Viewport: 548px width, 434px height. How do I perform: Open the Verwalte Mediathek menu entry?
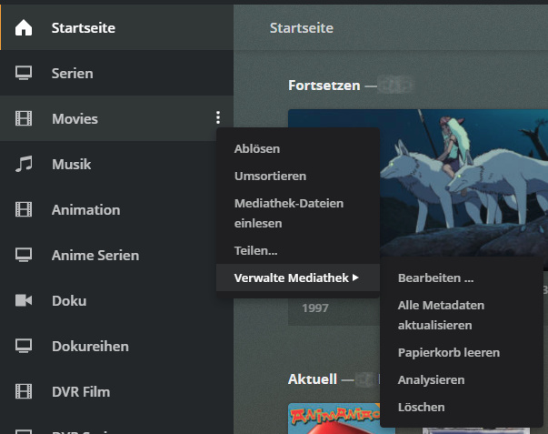[298, 278]
